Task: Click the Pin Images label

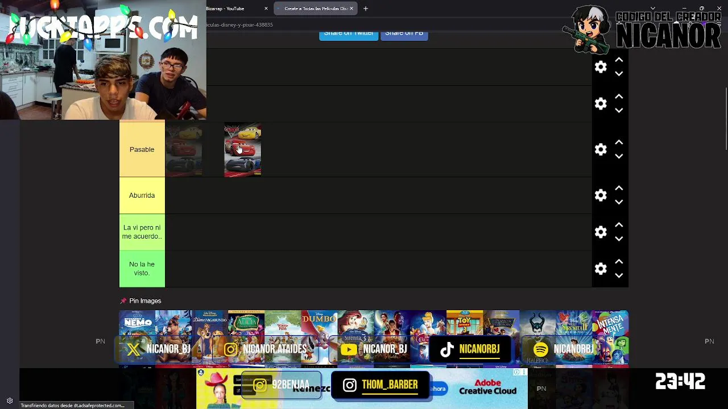Action: point(145,301)
